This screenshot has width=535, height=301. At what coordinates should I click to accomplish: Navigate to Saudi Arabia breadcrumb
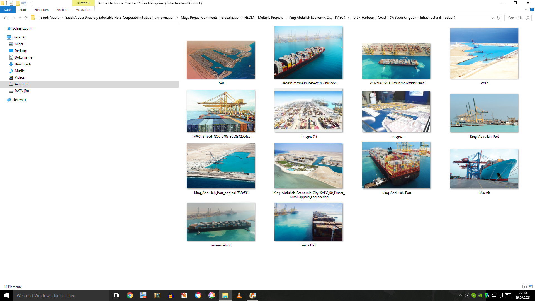pyautogui.click(x=50, y=18)
